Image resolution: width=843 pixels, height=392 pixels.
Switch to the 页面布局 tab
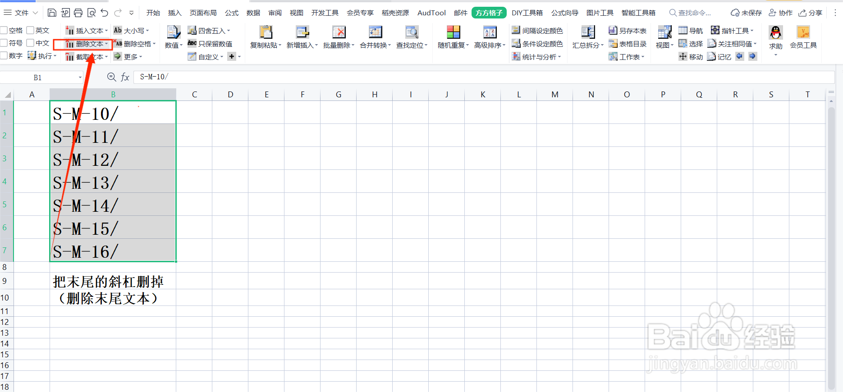coord(203,13)
